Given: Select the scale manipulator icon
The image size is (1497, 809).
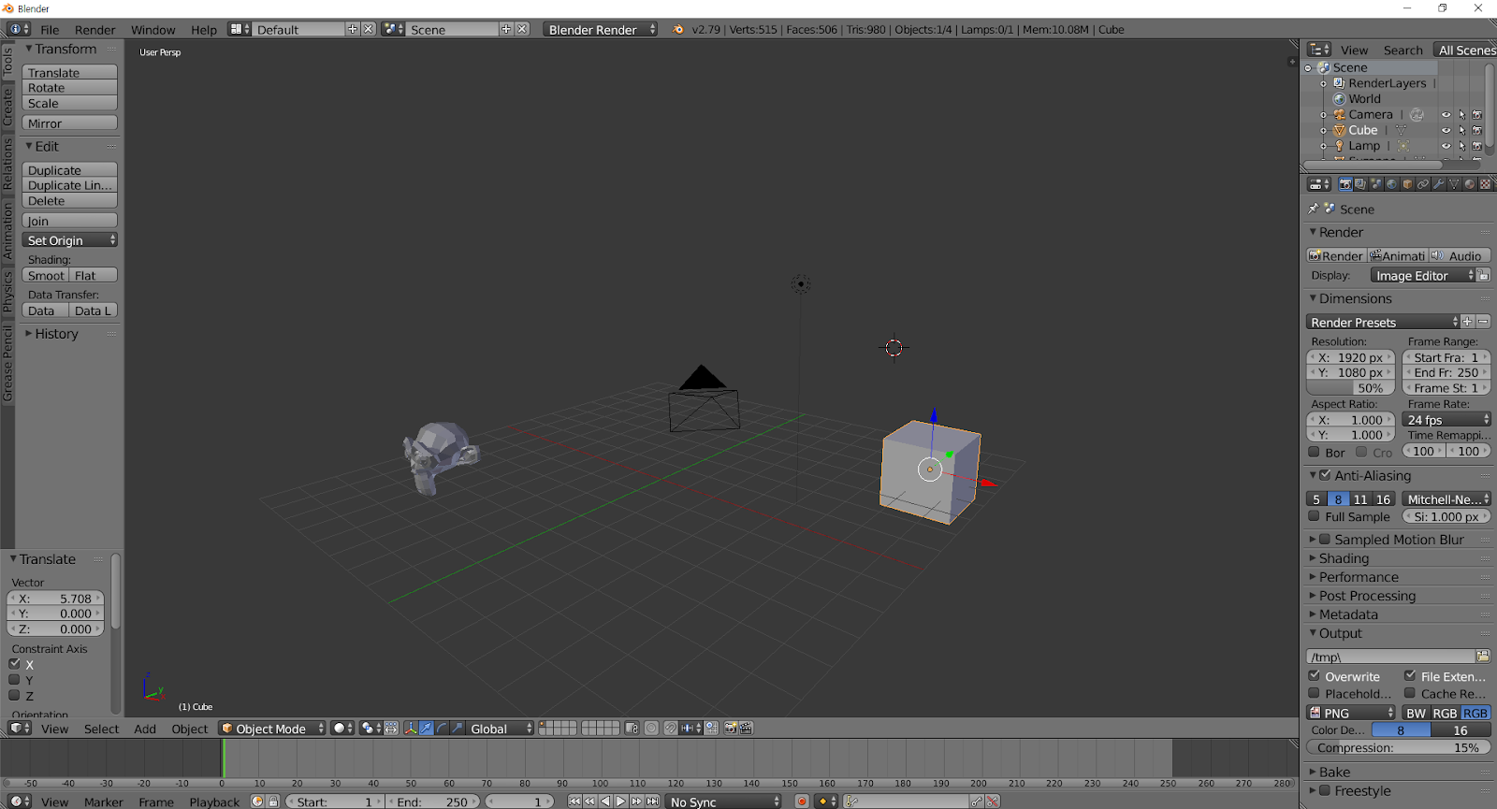Looking at the screenshot, I should click(457, 728).
